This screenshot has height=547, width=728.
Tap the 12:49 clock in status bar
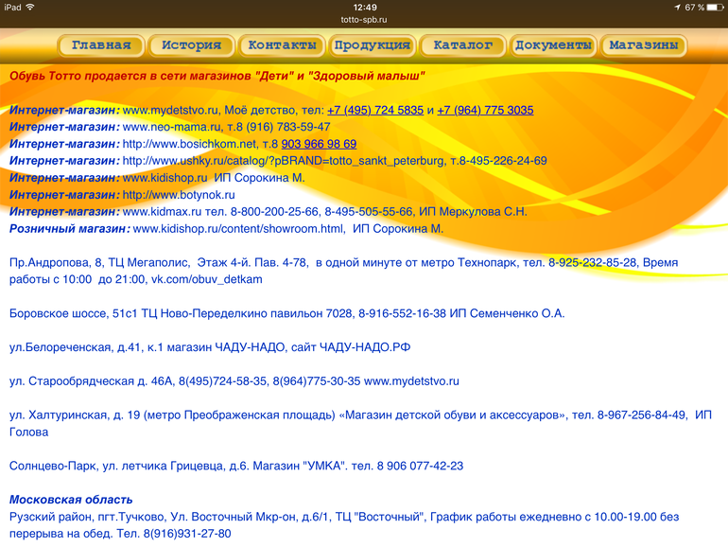[364, 7]
